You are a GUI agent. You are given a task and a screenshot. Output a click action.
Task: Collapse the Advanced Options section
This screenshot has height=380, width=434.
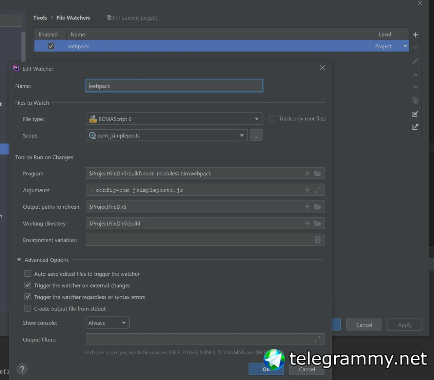point(19,260)
